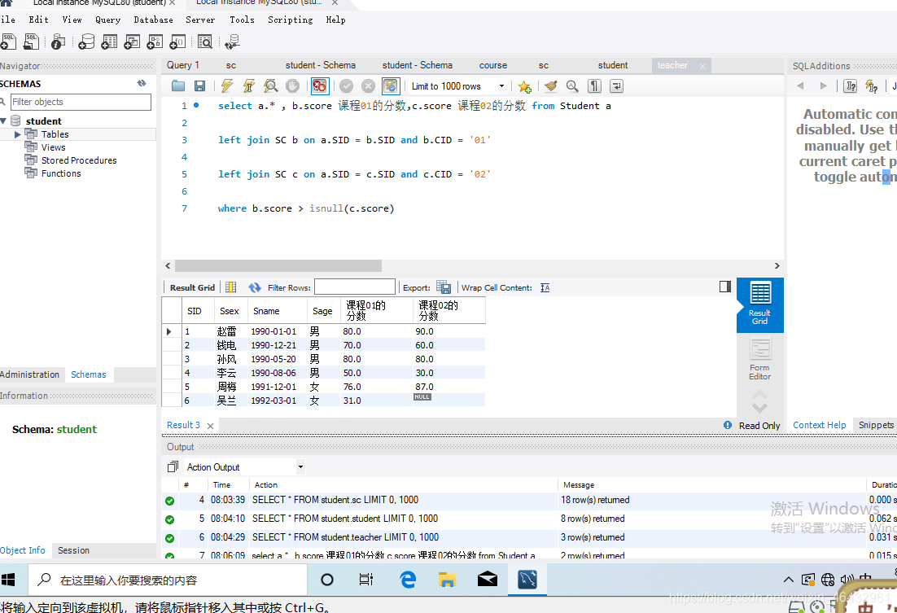
Task: Click the Windows Start button
Action: click(x=9, y=580)
